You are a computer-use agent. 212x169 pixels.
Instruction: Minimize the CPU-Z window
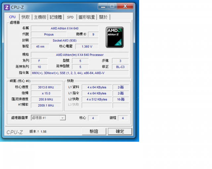pyautogui.click(x=103, y=6)
